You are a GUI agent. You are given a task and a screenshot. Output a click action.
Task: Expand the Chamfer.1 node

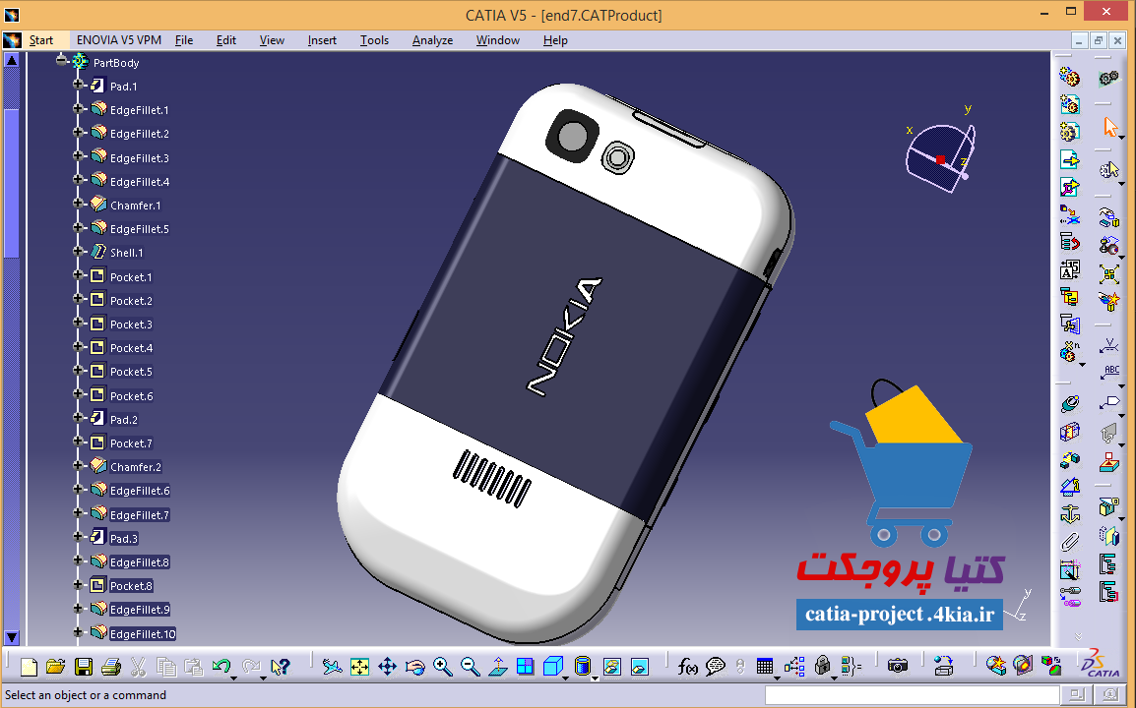coord(79,205)
